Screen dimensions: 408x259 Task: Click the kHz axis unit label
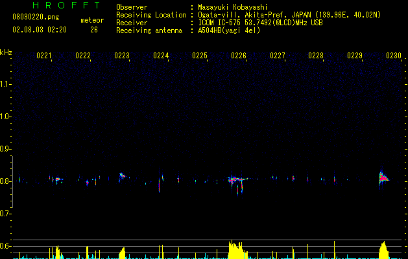6,52
